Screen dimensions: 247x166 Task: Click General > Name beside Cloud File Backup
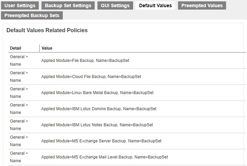tap(19, 77)
